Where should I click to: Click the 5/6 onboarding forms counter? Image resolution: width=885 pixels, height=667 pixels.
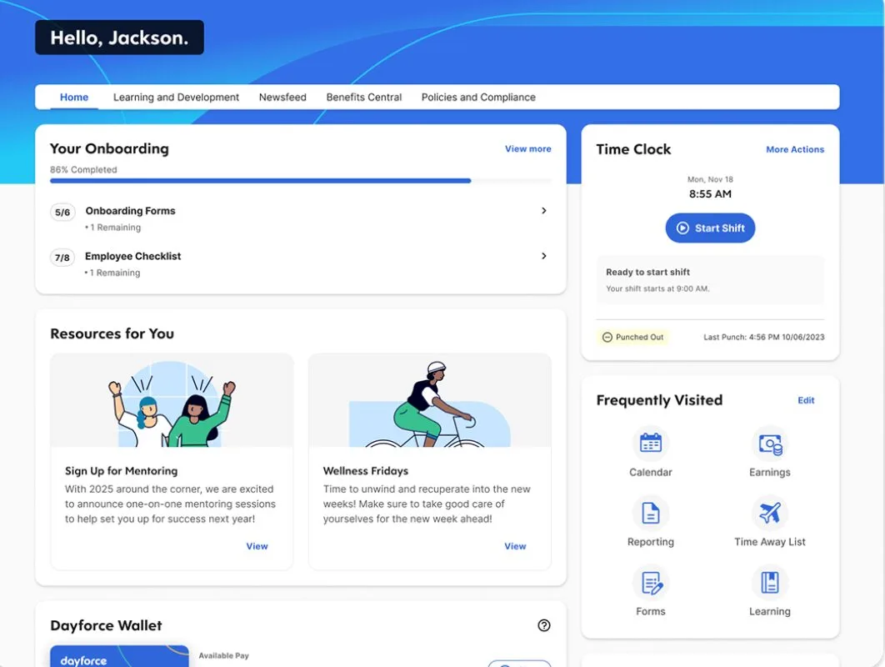(62, 213)
